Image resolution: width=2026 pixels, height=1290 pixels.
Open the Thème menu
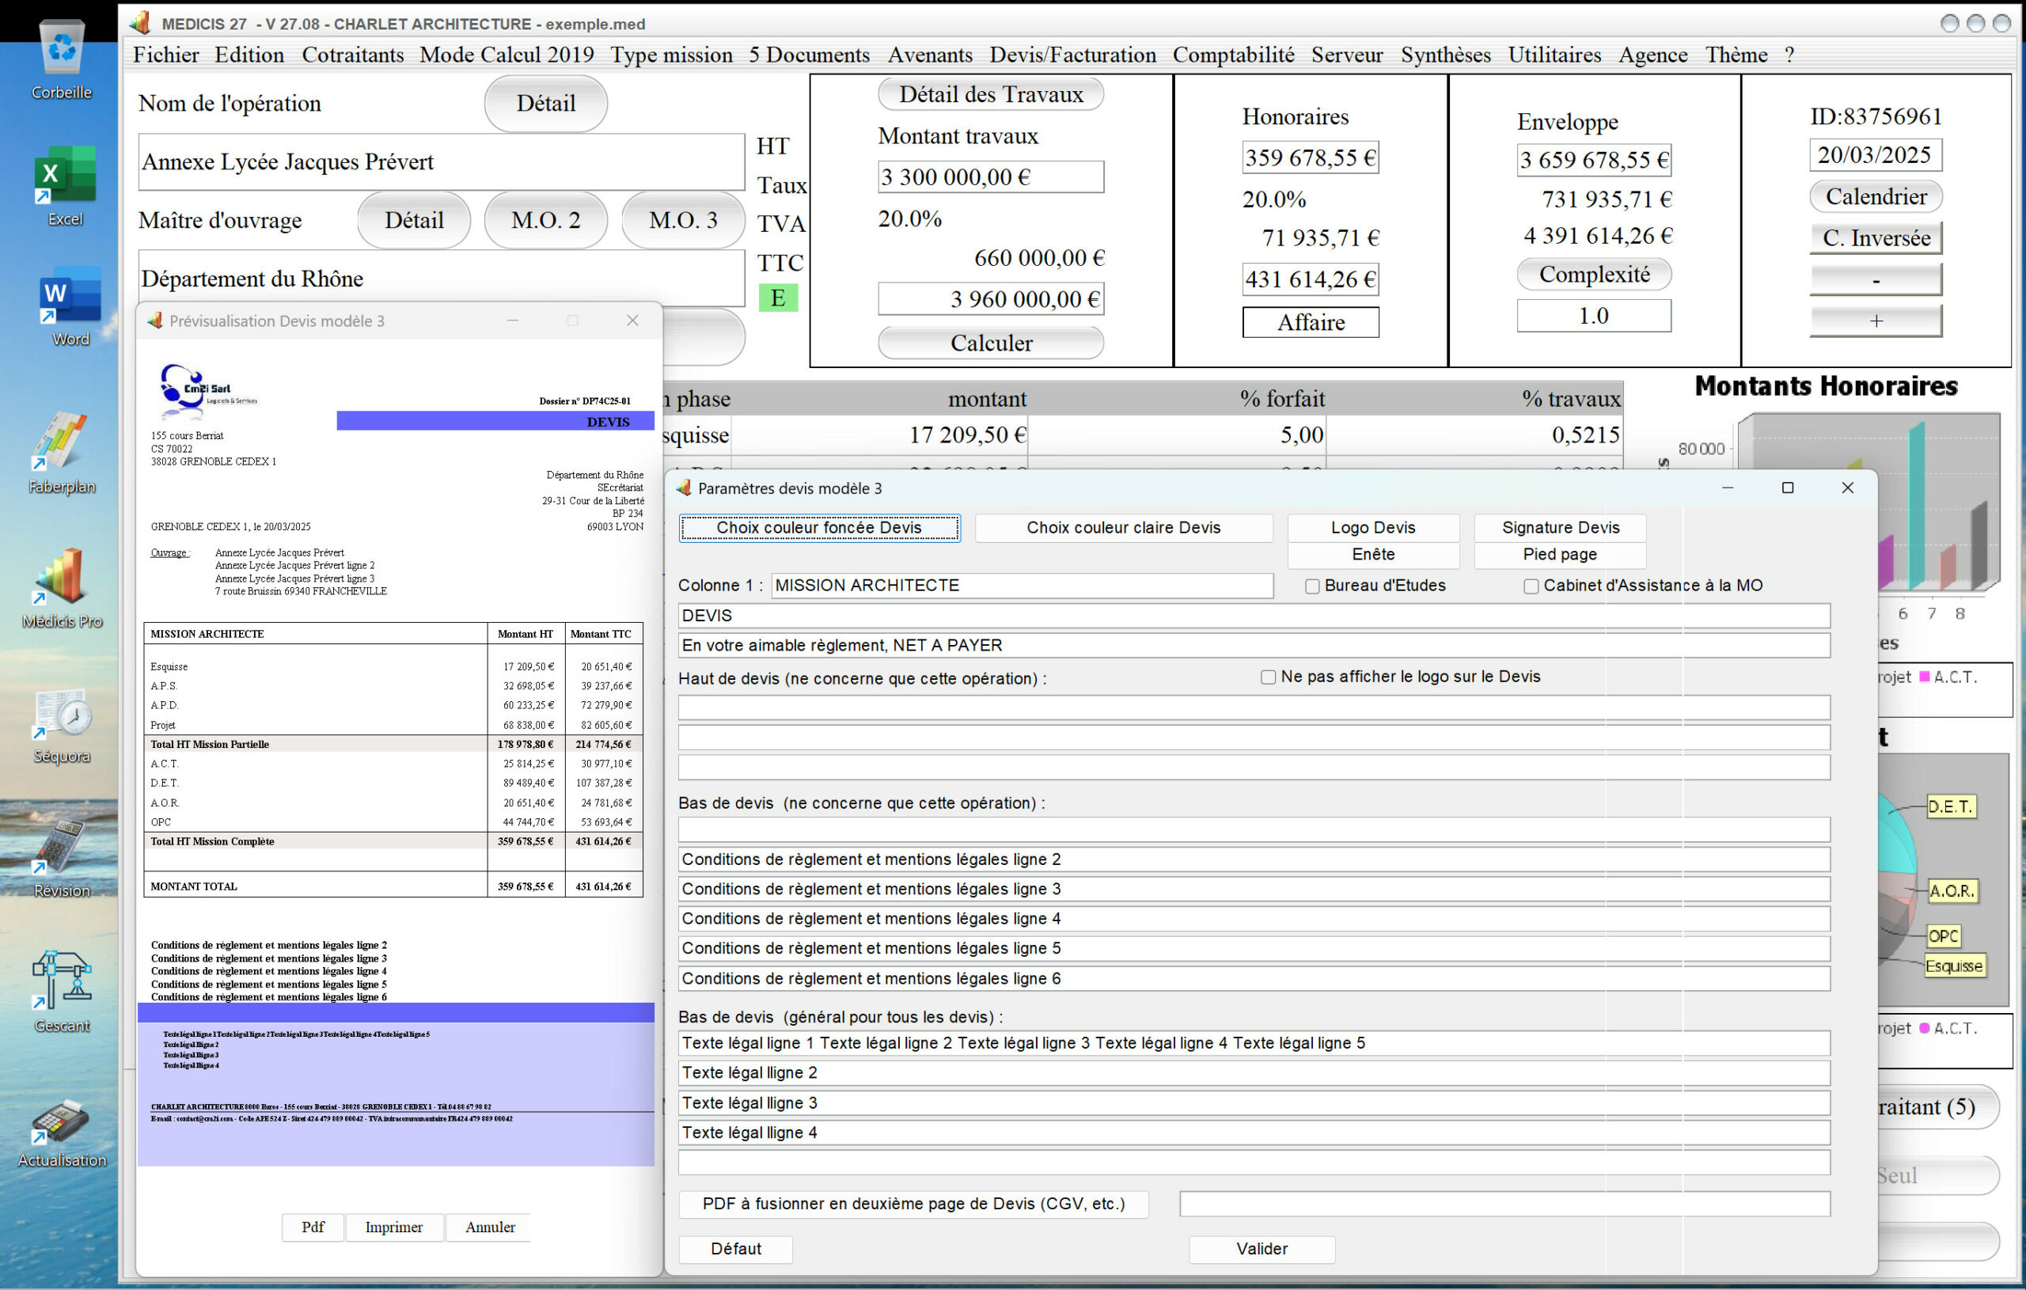1736,55
